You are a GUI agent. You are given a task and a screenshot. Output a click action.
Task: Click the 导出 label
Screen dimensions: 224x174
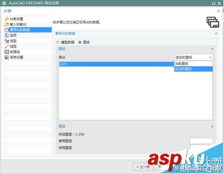(x=62, y=57)
